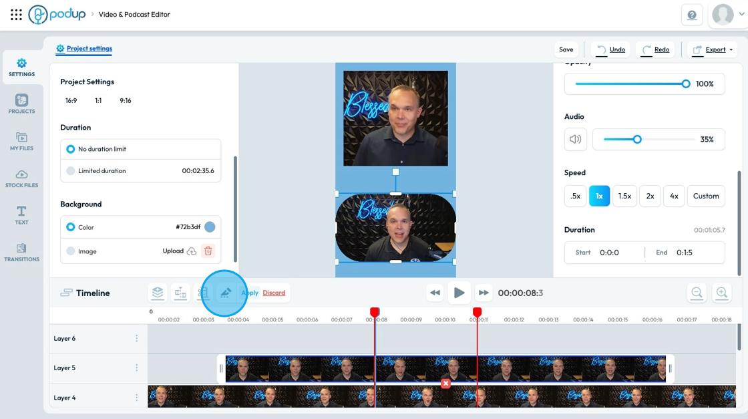Click the Save button
This screenshot has width=748, height=419.
(566, 49)
